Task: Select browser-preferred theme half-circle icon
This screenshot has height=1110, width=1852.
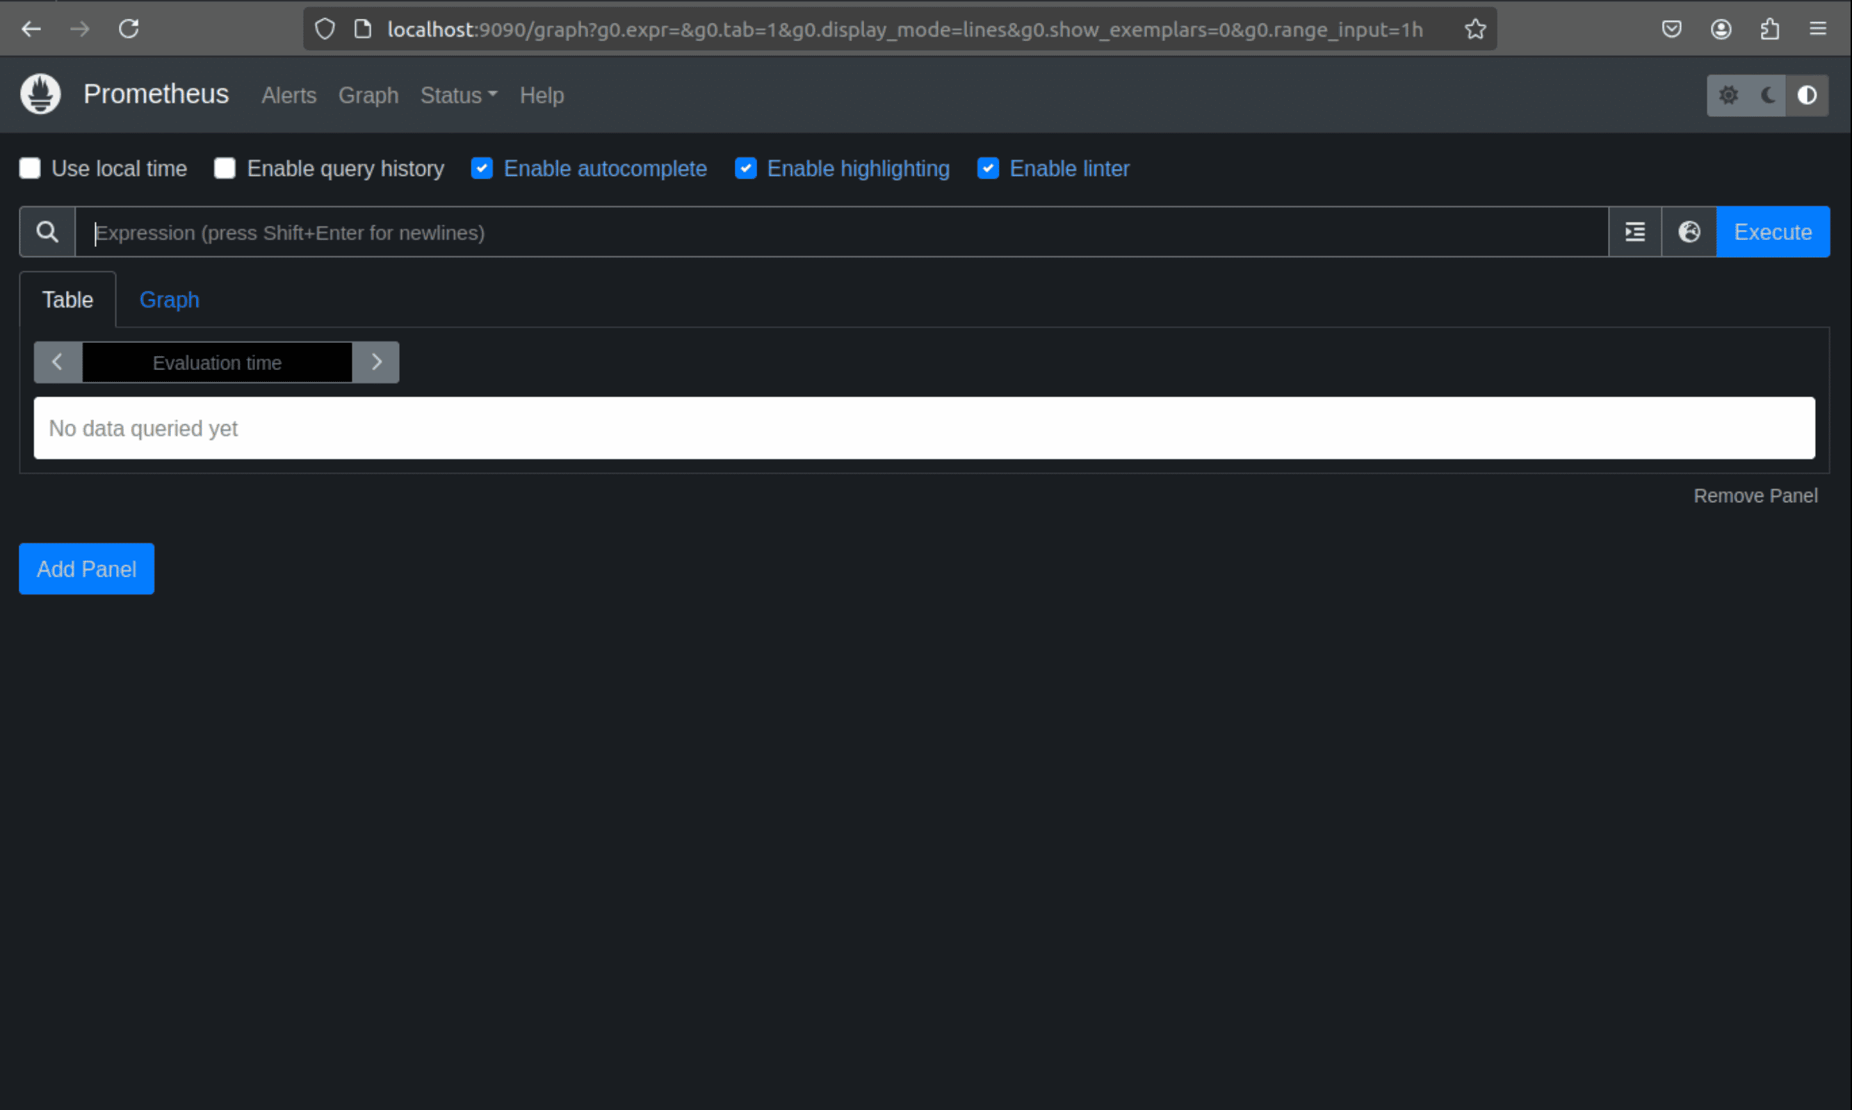Action: 1807,95
